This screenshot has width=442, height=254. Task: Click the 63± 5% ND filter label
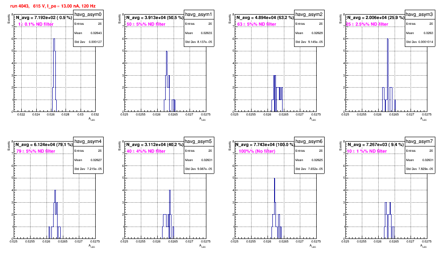coord(257,24)
